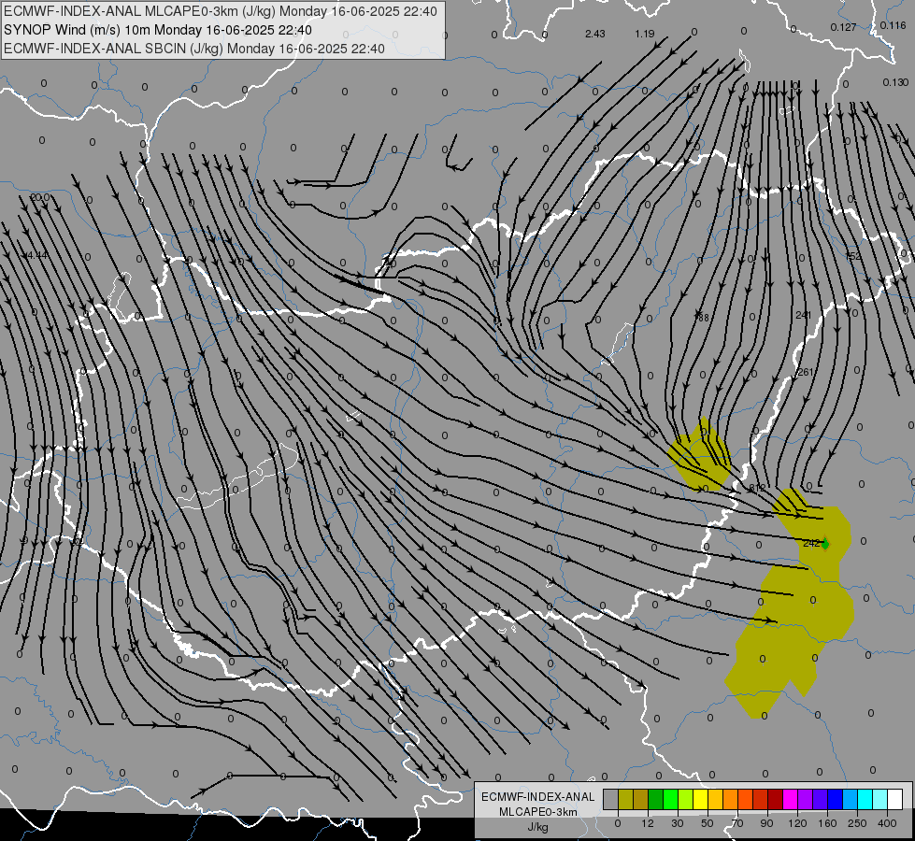Click the dark green legend swatch
Image resolution: width=915 pixels, height=841 pixels.
656,799
